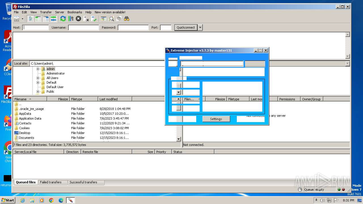Viewport: 363px width, 204px height.
Task: Open the Transfer menu
Action: pos(46,12)
